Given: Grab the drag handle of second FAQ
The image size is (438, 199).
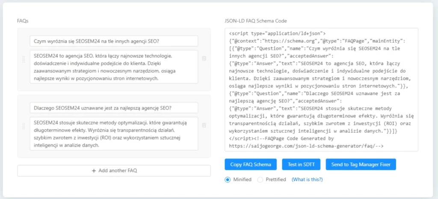Looking at the screenshot, I should pos(24,126).
